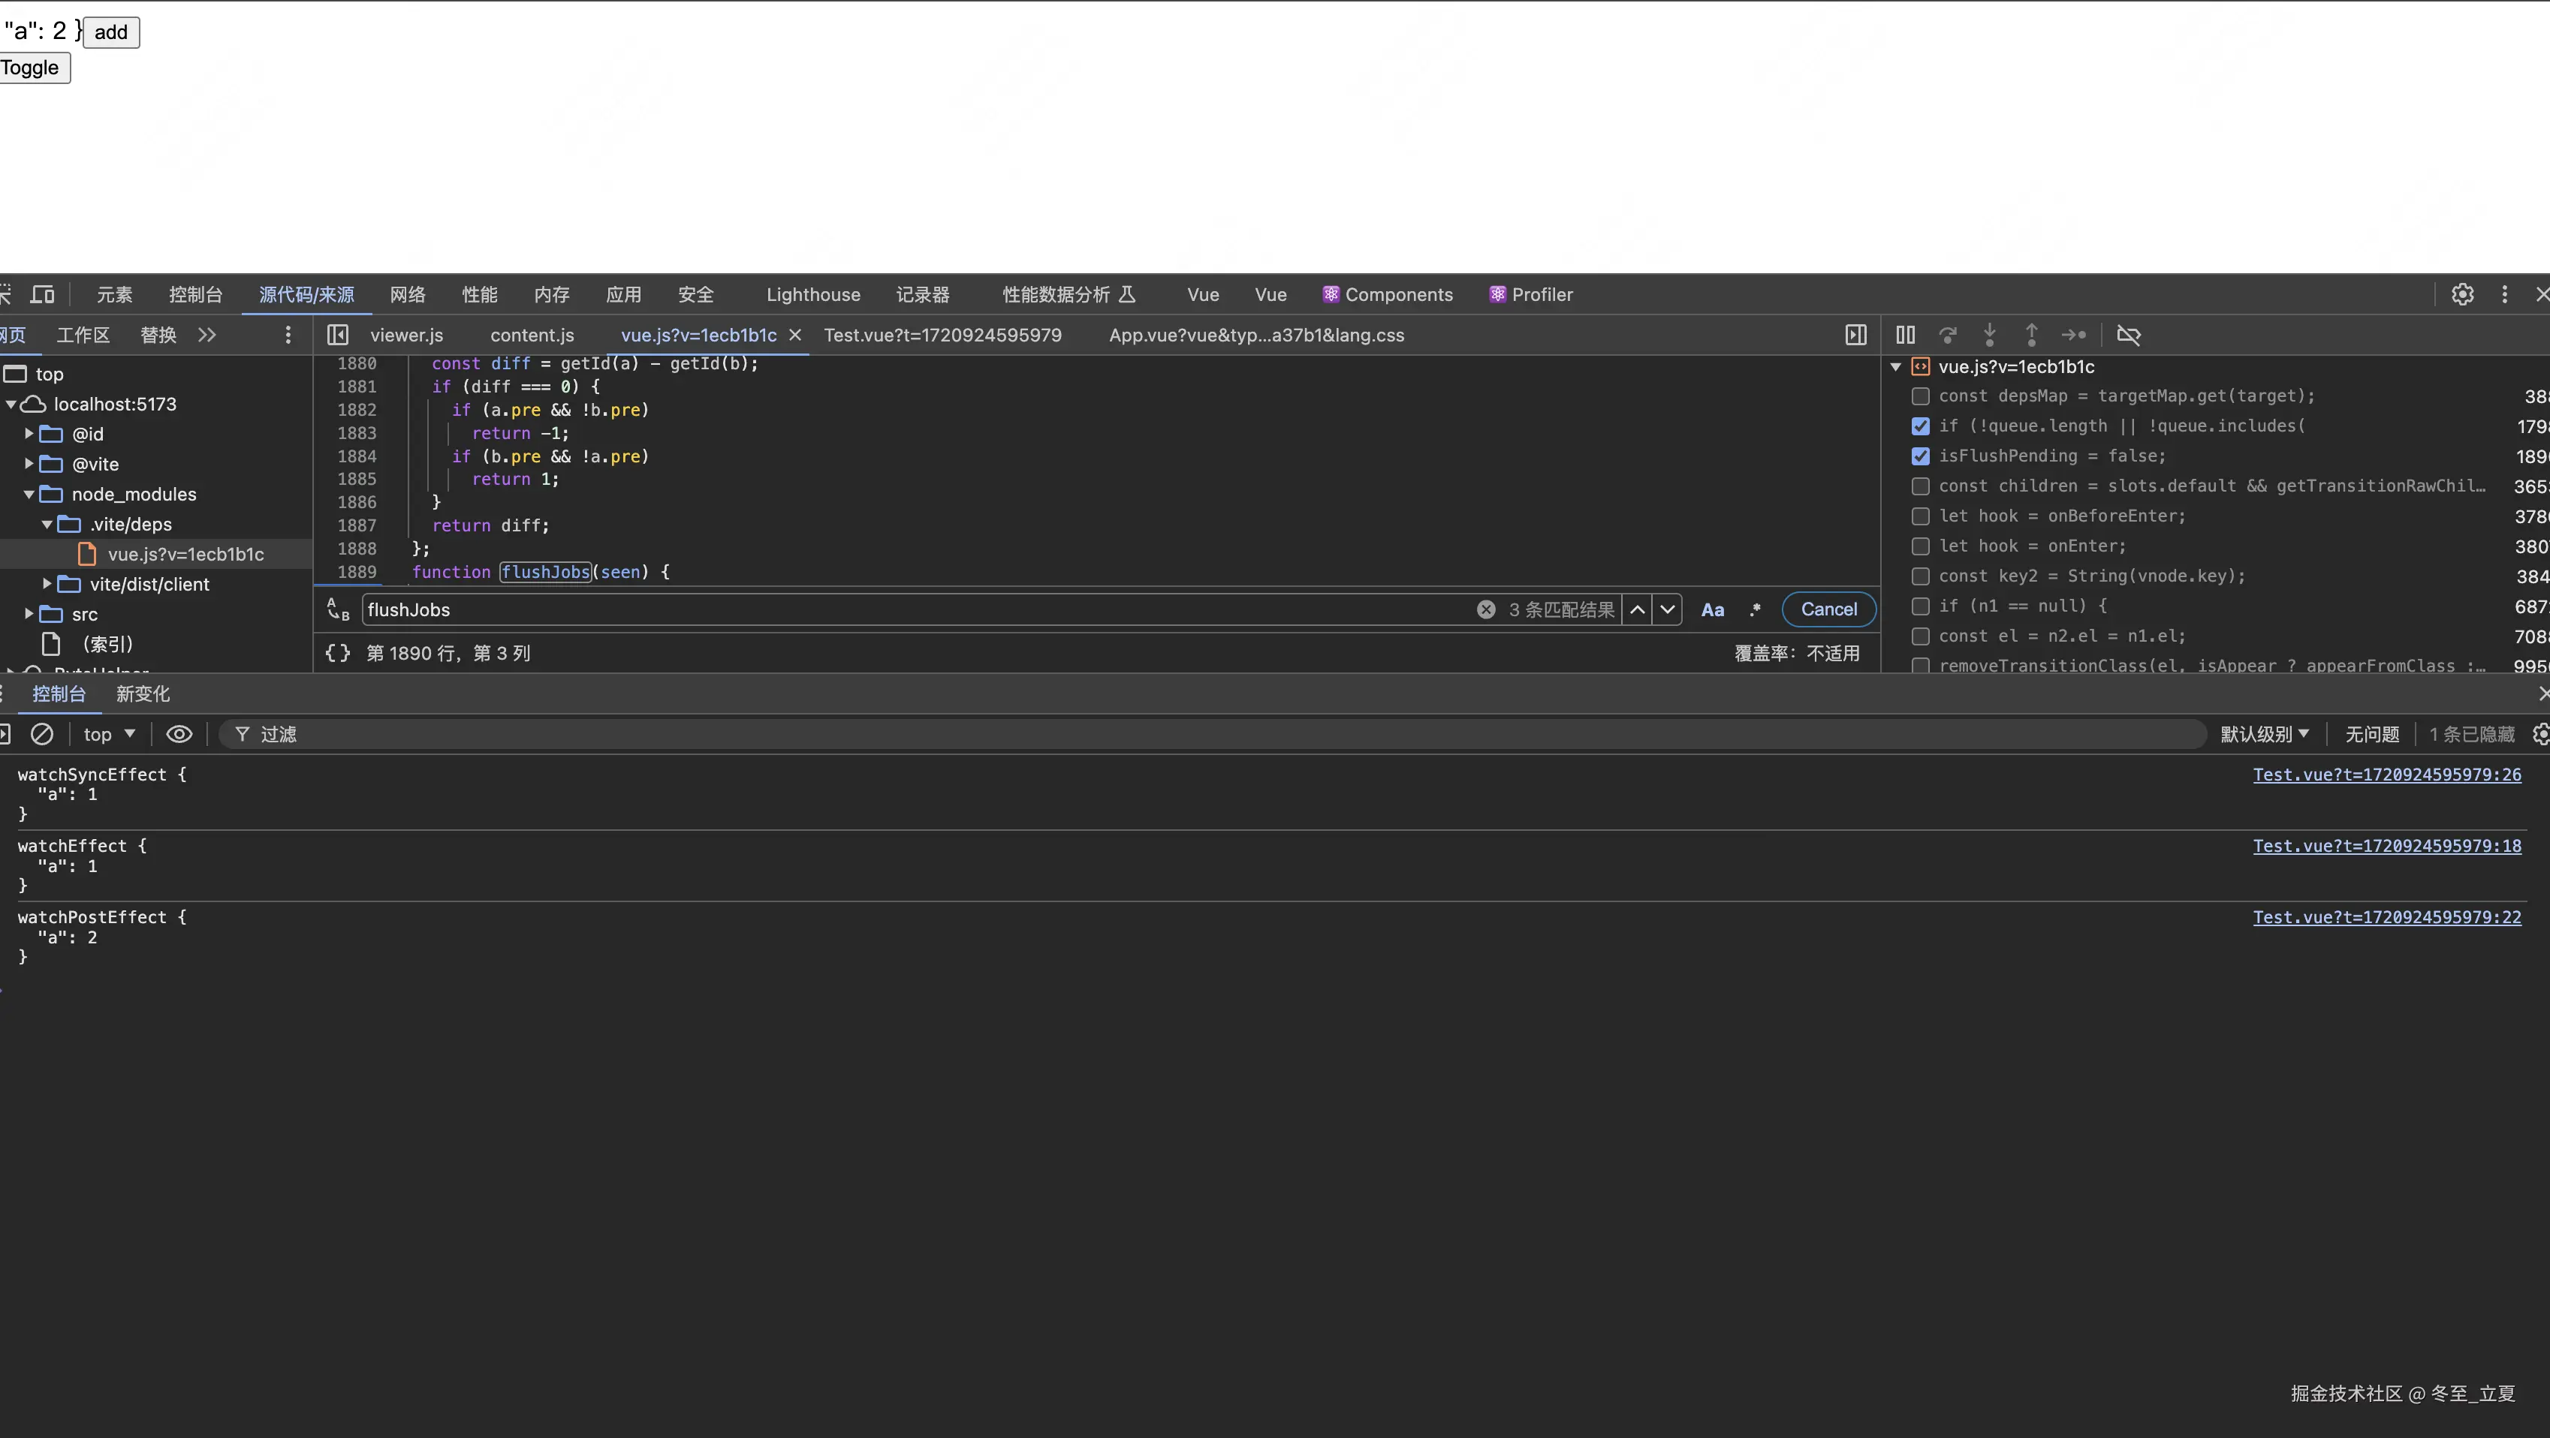Close the vue.js?v=1ecb1b1c file tab
Image resolution: width=2550 pixels, height=1438 pixels.
click(x=795, y=335)
